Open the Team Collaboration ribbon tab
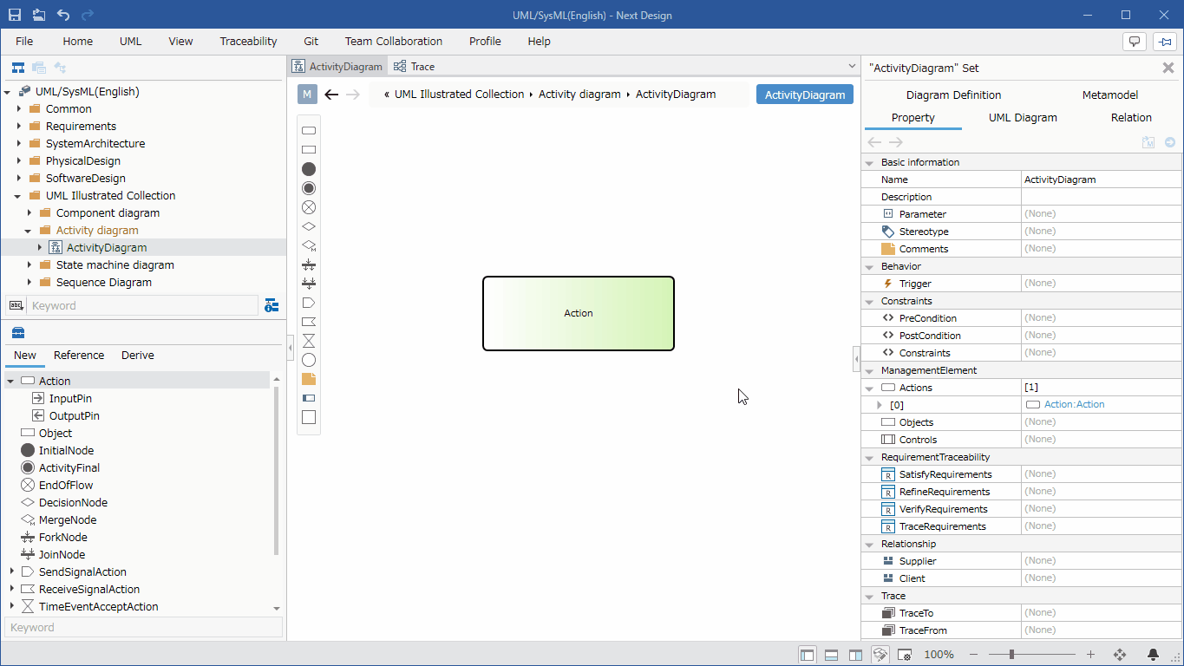The image size is (1184, 666). point(394,41)
